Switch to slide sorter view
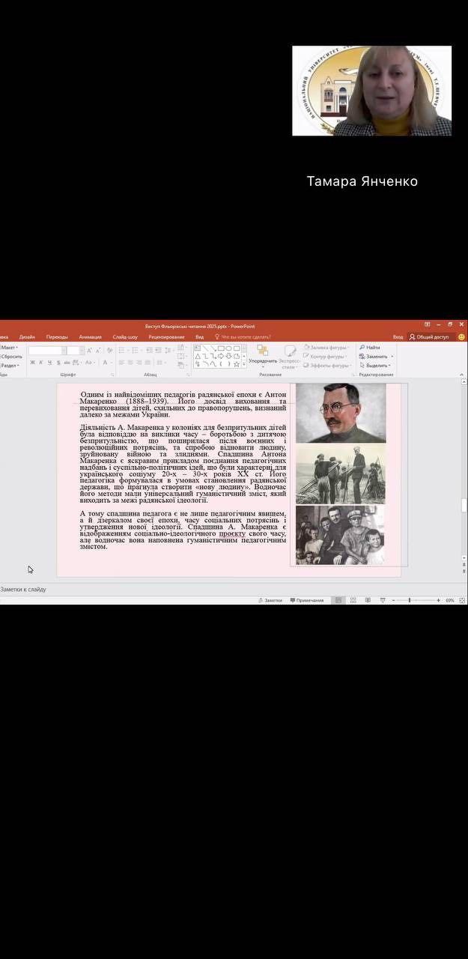468x959 pixels. click(x=353, y=600)
